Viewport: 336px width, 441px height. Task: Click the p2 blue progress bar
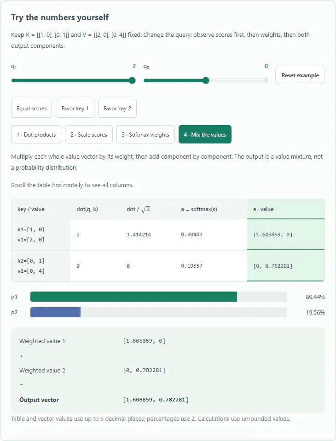coord(55,312)
